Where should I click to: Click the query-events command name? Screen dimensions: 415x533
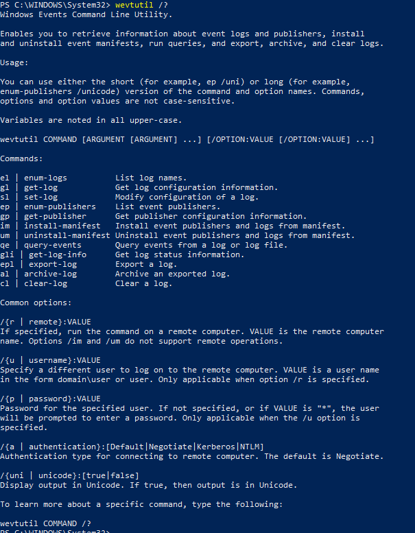(x=53, y=245)
